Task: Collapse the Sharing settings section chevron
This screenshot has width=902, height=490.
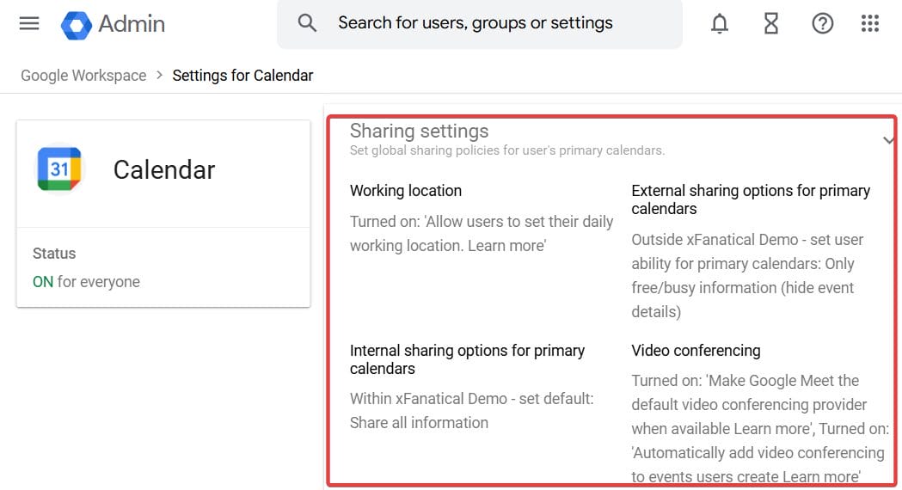Action: (x=888, y=140)
